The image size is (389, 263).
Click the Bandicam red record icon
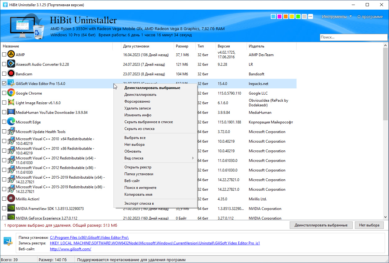click(x=11, y=74)
